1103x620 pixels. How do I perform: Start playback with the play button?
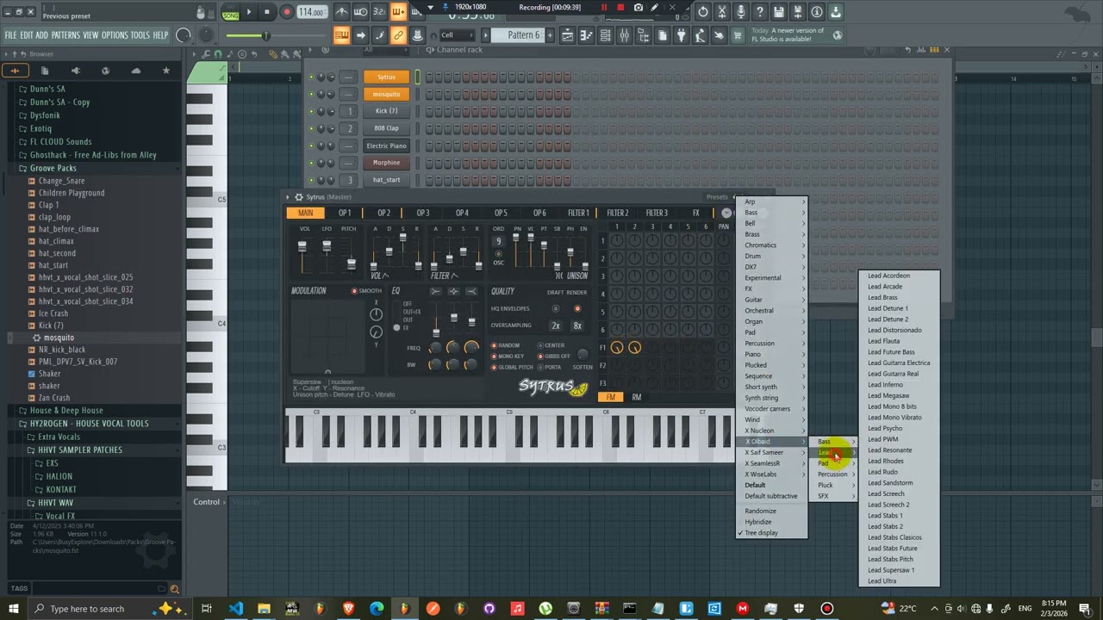click(x=249, y=12)
